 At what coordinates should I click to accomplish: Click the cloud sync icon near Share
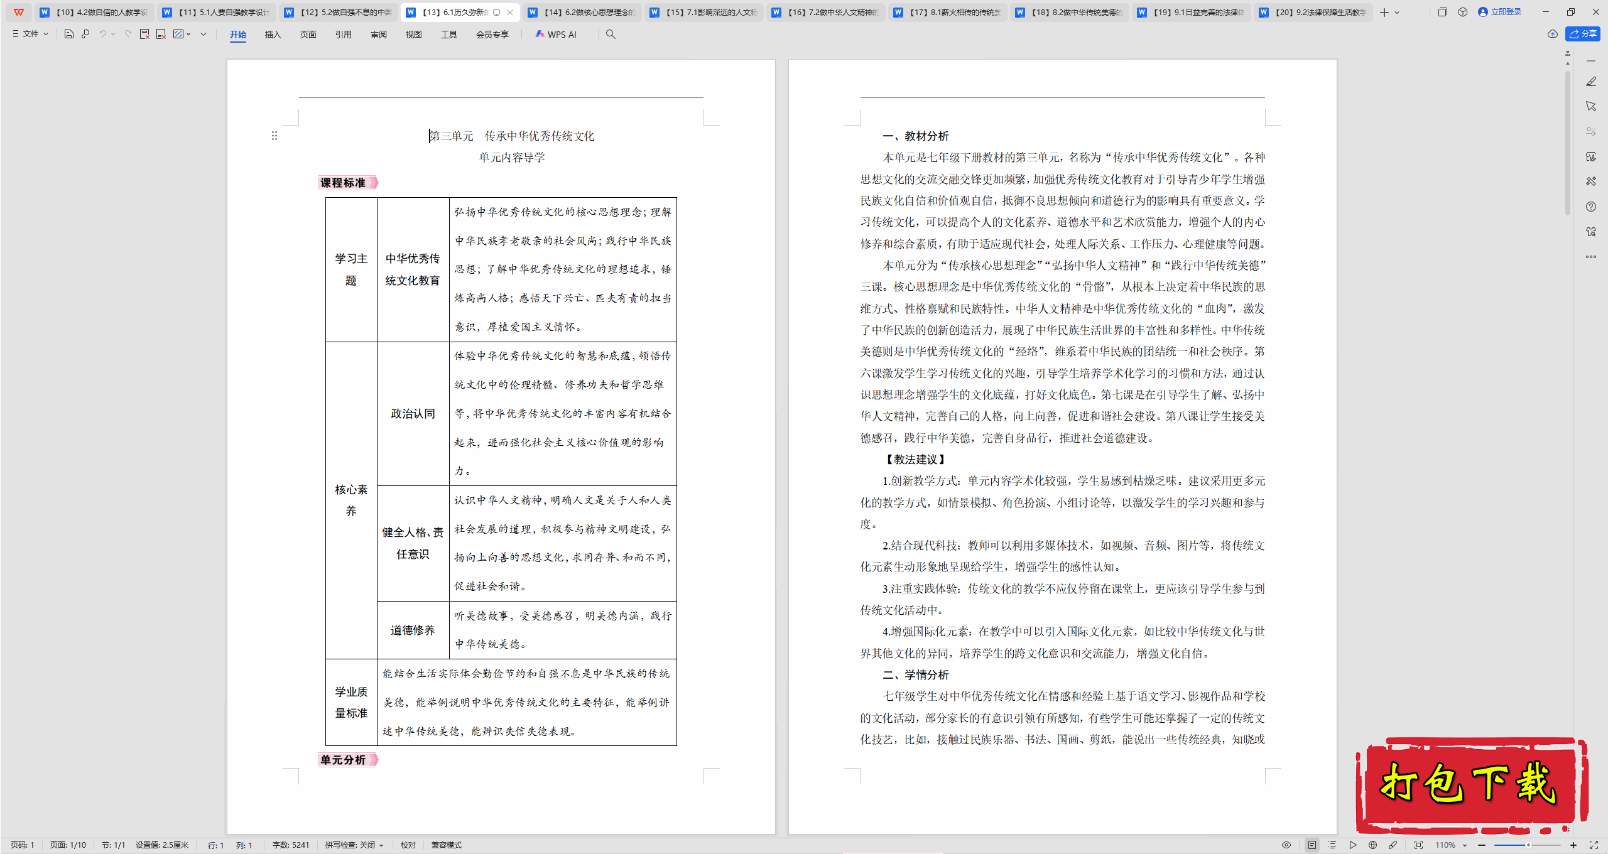coord(1552,34)
